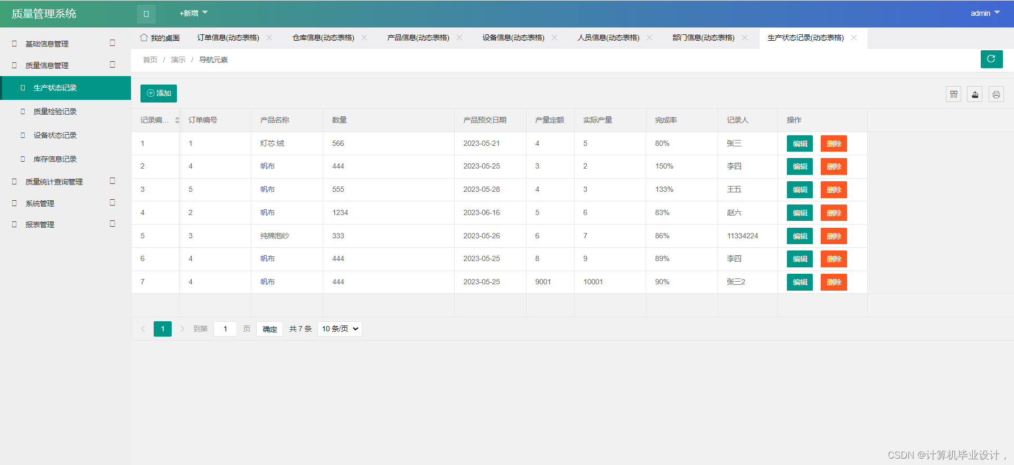Click the icon beside 报表管理
The width and height of the screenshot is (1014, 465).
point(14,225)
